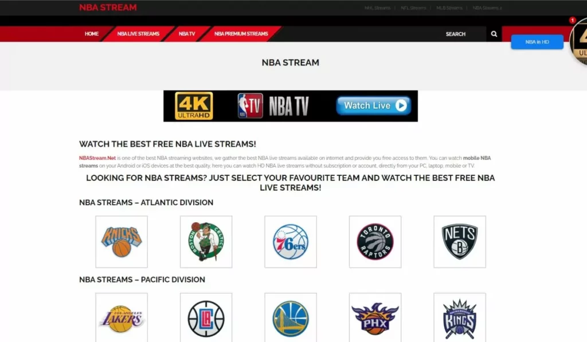
Task: Open the Golden State Warriors logo
Action: (x=291, y=318)
